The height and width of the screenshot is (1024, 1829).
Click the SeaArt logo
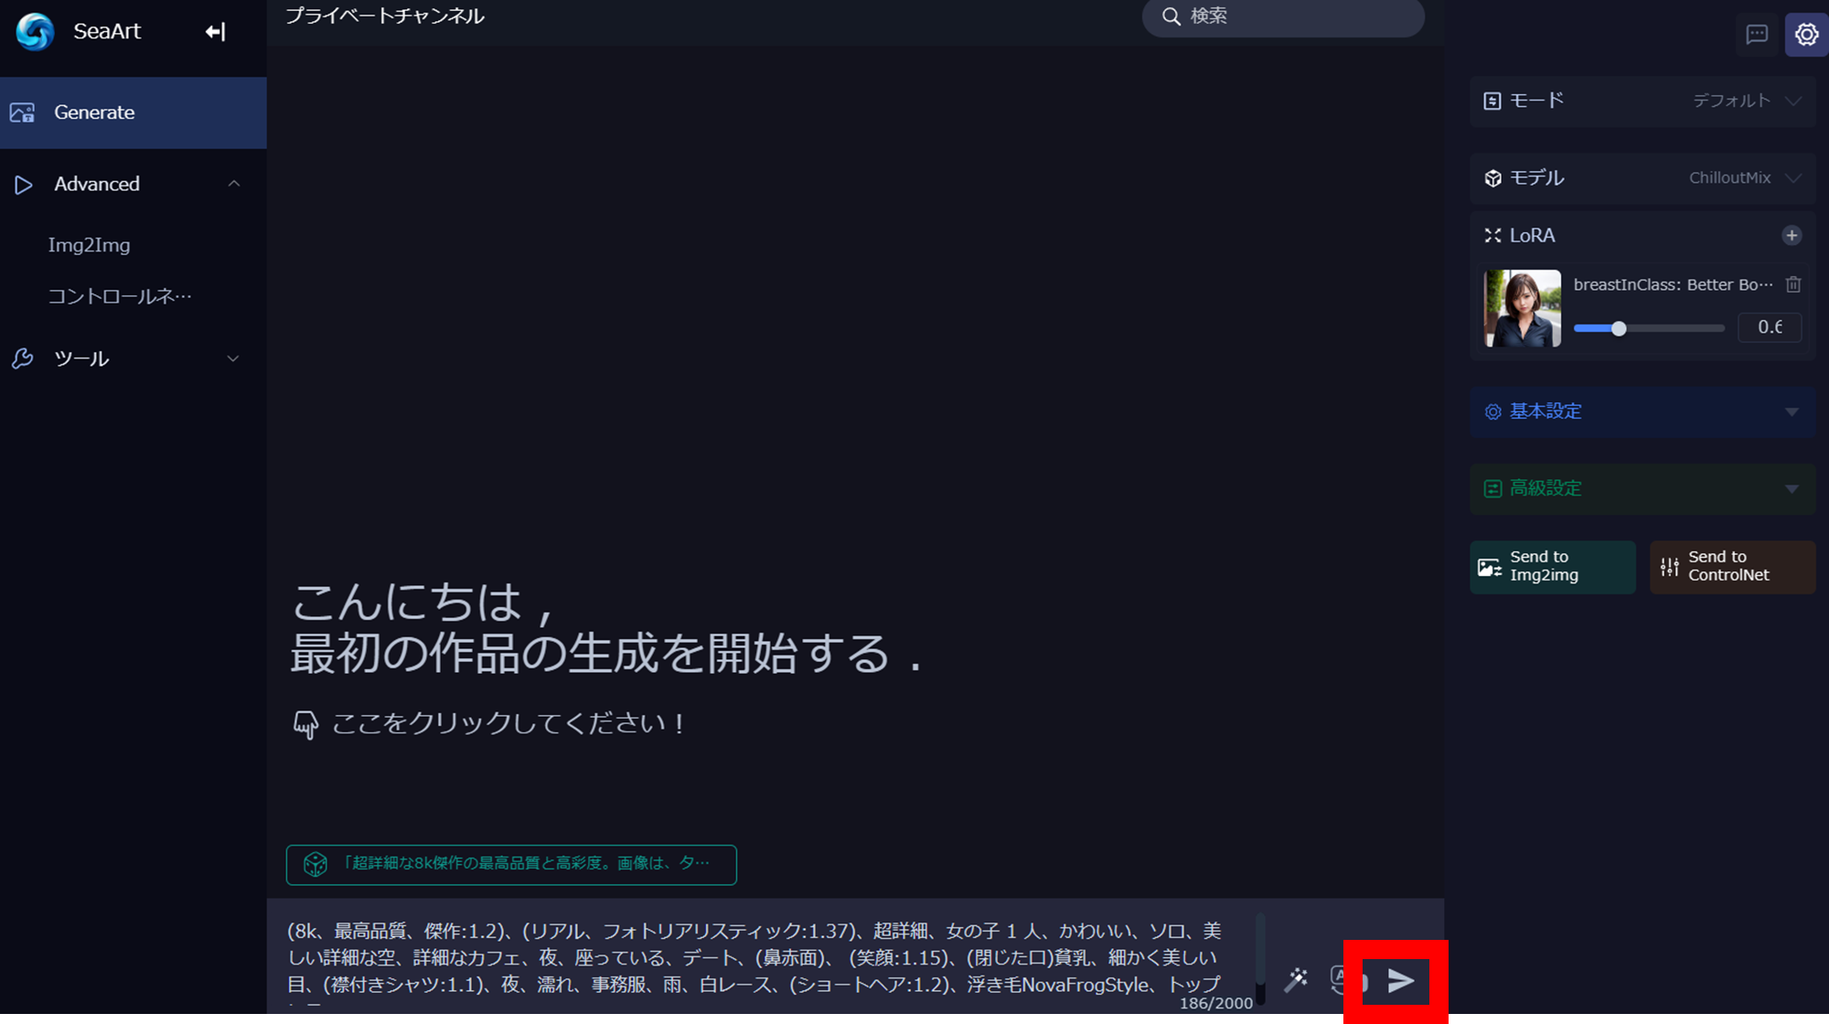[x=35, y=32]
